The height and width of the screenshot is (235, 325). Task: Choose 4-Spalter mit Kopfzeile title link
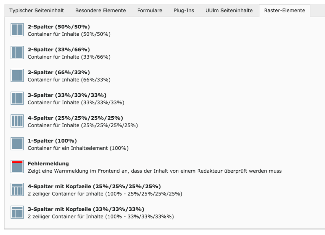coord(94,187)
